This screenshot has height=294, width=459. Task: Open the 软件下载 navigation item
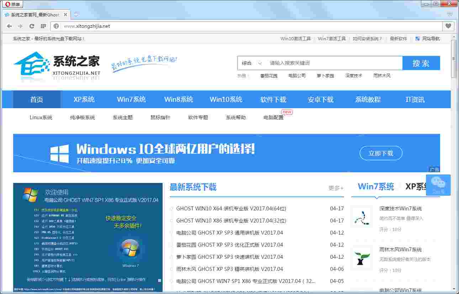pyautogui.click(x=273, y=99)
